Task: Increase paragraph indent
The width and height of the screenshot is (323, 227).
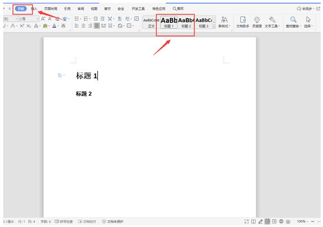Action: tap(103, 19)
